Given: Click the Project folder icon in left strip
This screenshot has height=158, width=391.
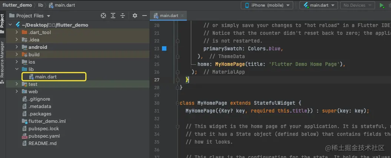Looking at the screenshot, I should pyautogui.click(x=2, y=32).
